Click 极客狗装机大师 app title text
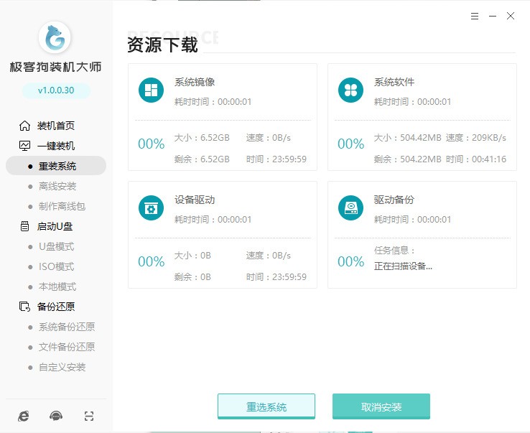Screen dimensions: 530x433 pyautogui.click(x=55, y=67)
